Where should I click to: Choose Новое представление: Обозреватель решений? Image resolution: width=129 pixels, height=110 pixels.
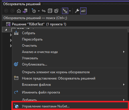pos(70,78)
